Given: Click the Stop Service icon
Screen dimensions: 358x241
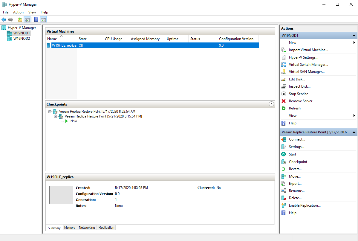Looking at the screenshot, I should pyautogui.click(x=284, y=94).
